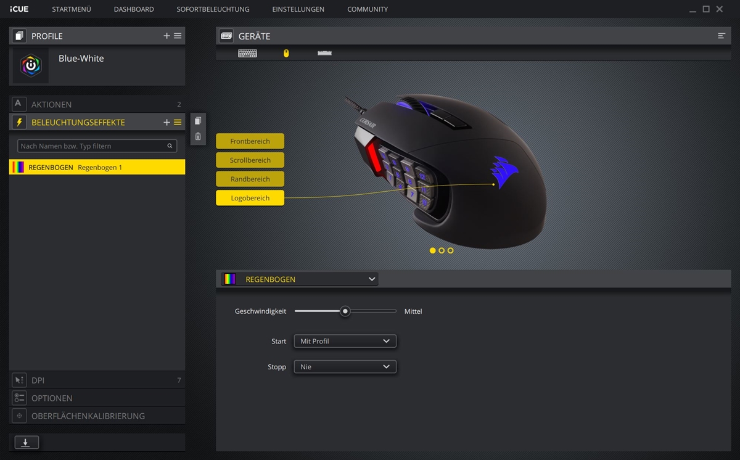Select the third device icon
The width and height of the screenshot is (740, 460).
[324, 53]
